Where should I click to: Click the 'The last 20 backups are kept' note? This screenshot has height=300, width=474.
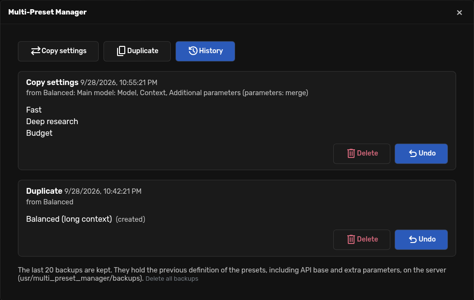pyautogui.click(x=232, y=274)
